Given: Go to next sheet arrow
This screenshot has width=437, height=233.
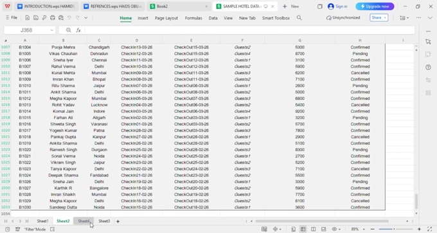Looking at the screenshot, I should tap(20, 221).
